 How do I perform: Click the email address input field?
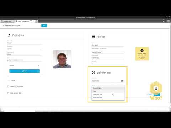click(24, 60)
